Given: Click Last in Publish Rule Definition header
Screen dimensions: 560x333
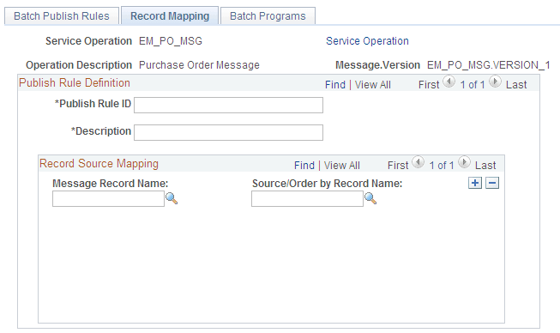Looking at the screenshot, I should coord(516,85).
